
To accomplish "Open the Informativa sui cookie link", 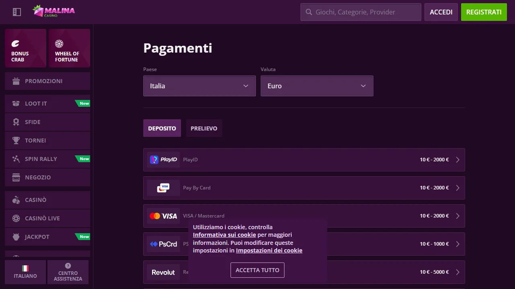I will [225, 235].
